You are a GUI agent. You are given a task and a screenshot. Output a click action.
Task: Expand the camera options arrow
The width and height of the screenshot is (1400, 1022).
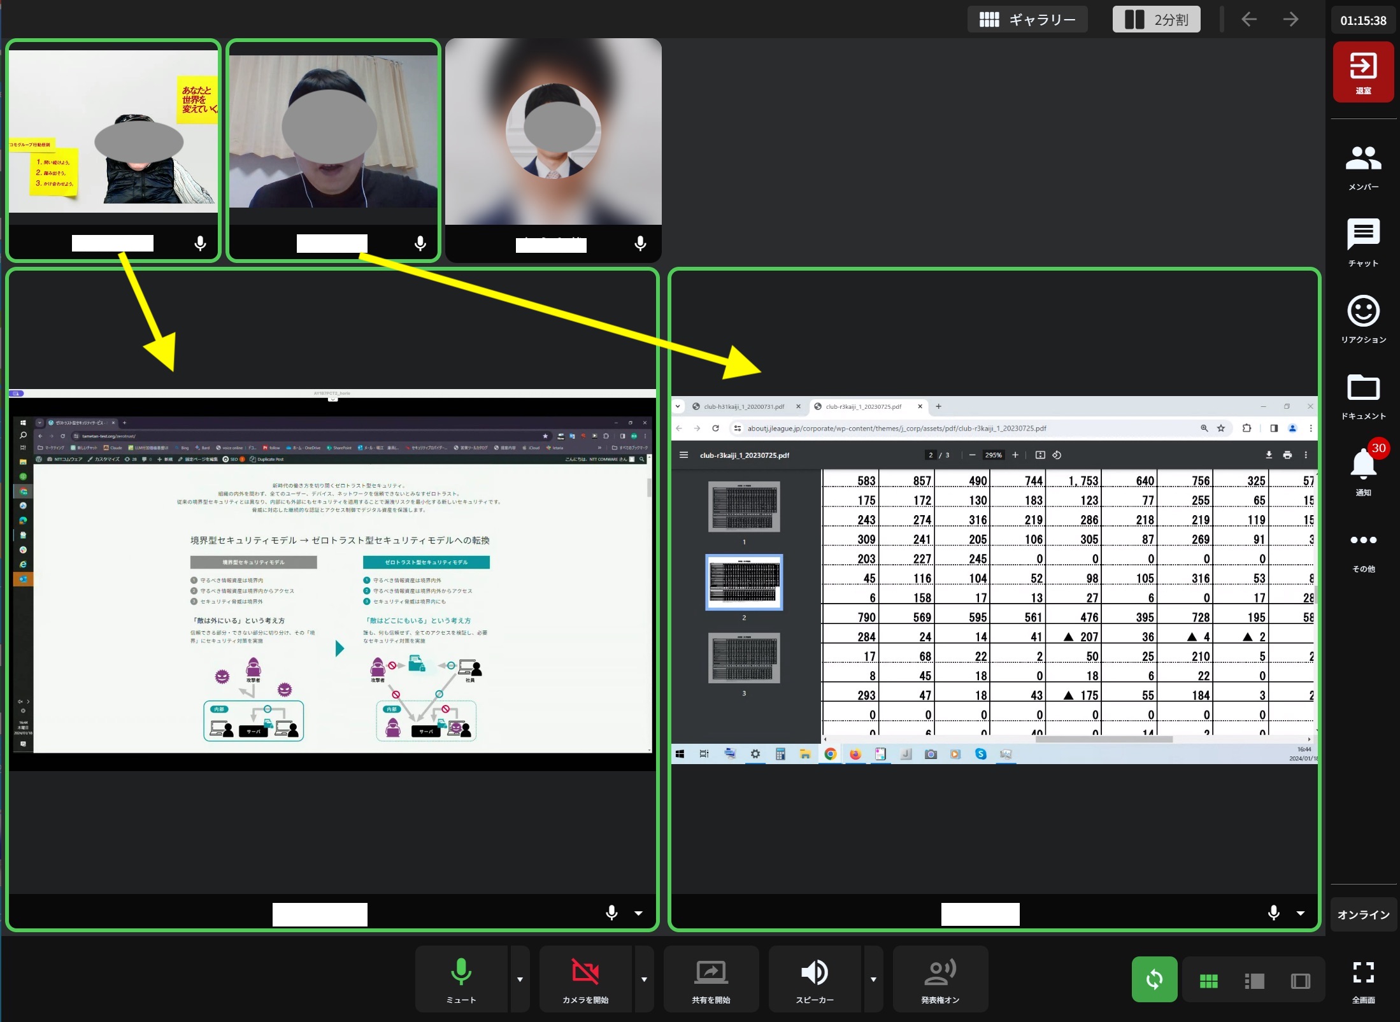[x=644, y=979]
